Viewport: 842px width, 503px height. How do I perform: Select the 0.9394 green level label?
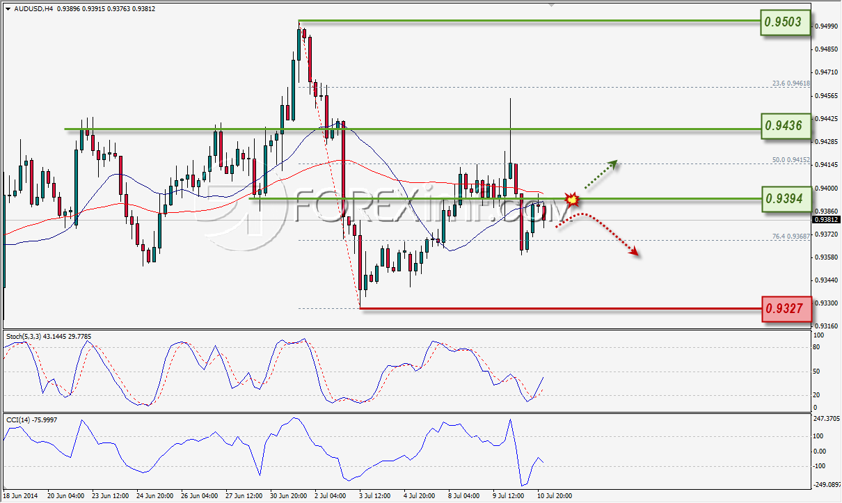pyautogui.click(x=786, y=199)
